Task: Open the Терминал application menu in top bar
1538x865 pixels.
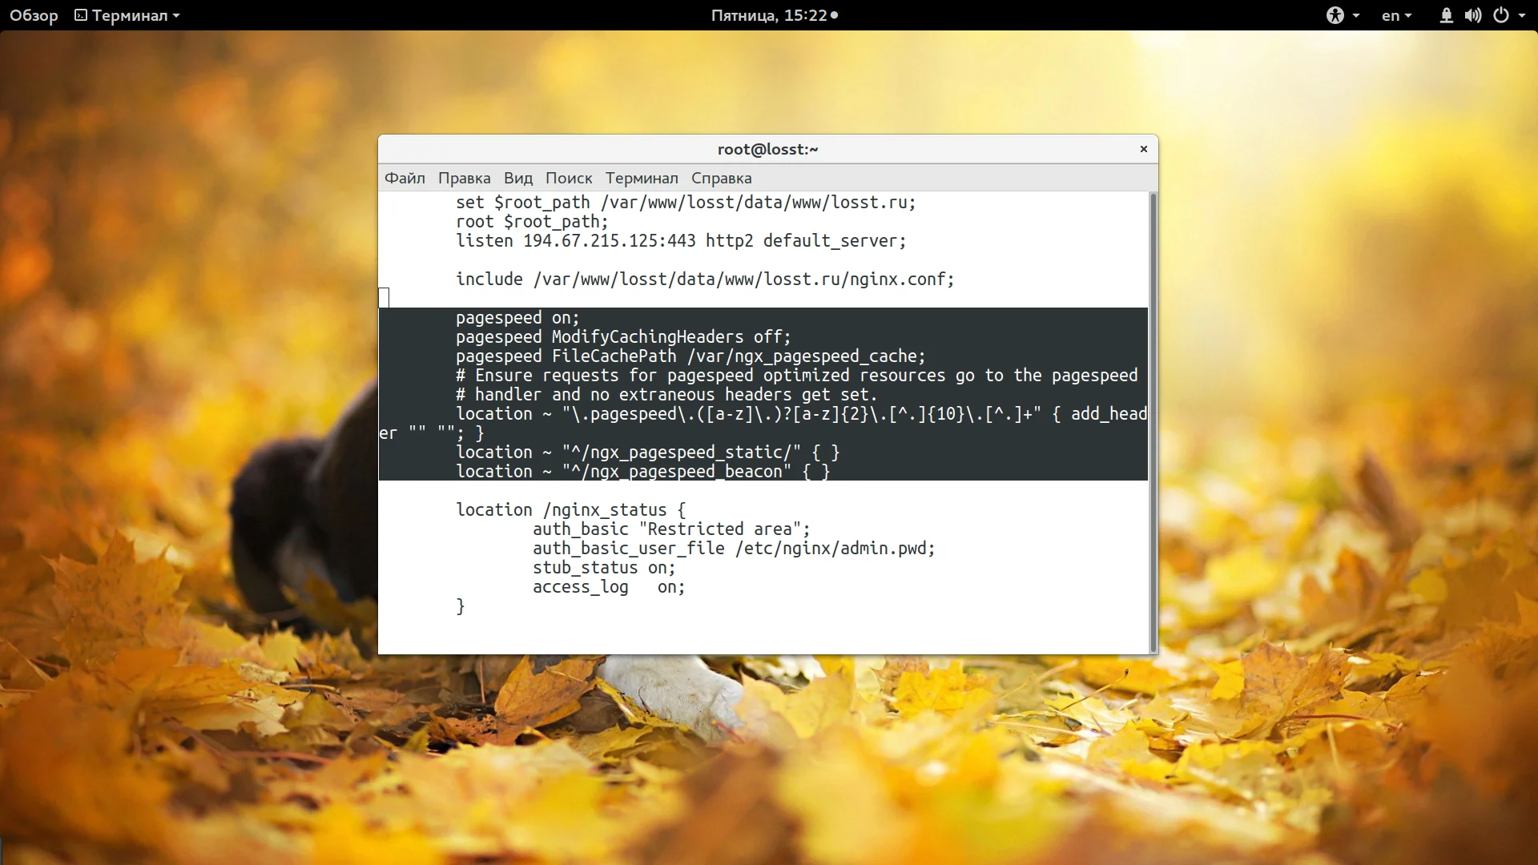Action: [x=128, y=15]
